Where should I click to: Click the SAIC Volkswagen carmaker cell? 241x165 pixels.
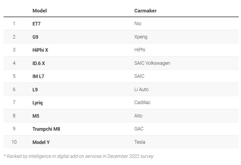pos(152,63)
